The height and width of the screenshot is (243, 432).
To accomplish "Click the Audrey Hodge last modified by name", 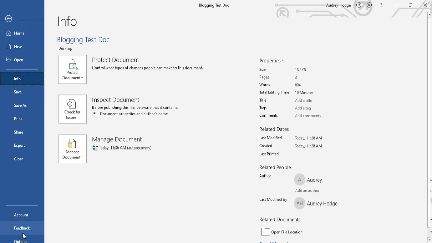I will coord(322,204).
